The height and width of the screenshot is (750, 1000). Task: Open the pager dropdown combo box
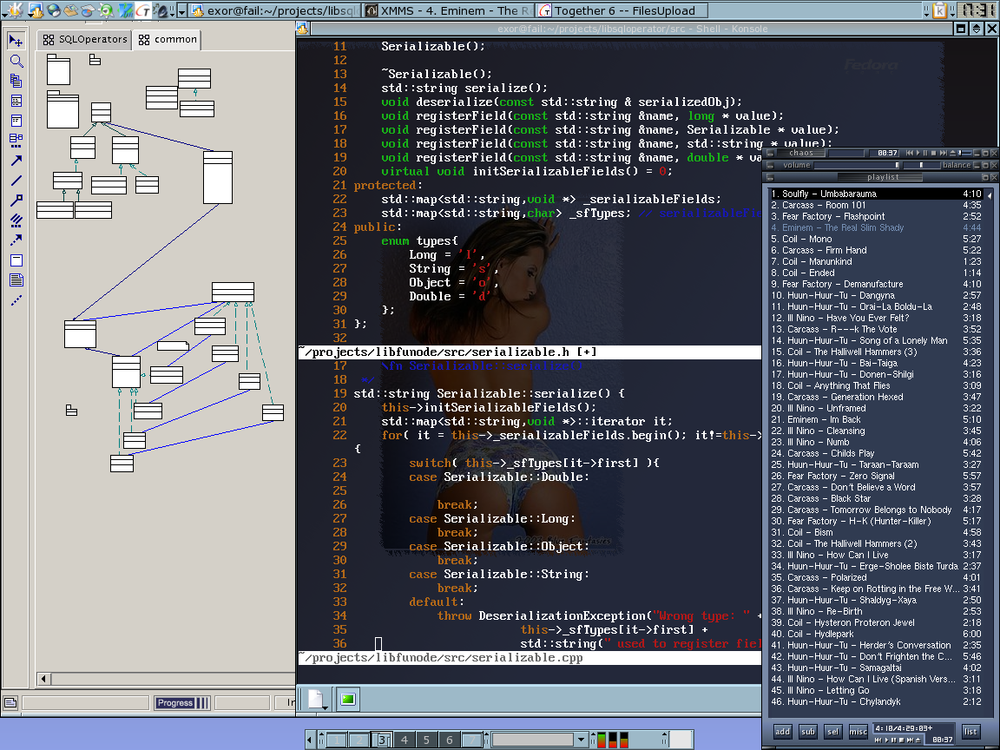click(581, 740)
